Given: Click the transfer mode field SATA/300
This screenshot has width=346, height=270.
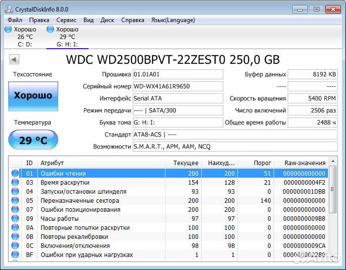Looking at the screenshot, I should (x=178, y=110).
